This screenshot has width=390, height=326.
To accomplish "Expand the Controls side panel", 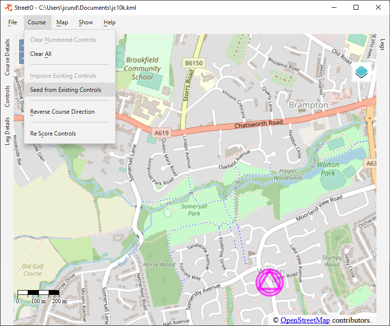I will tap(7, 96).
